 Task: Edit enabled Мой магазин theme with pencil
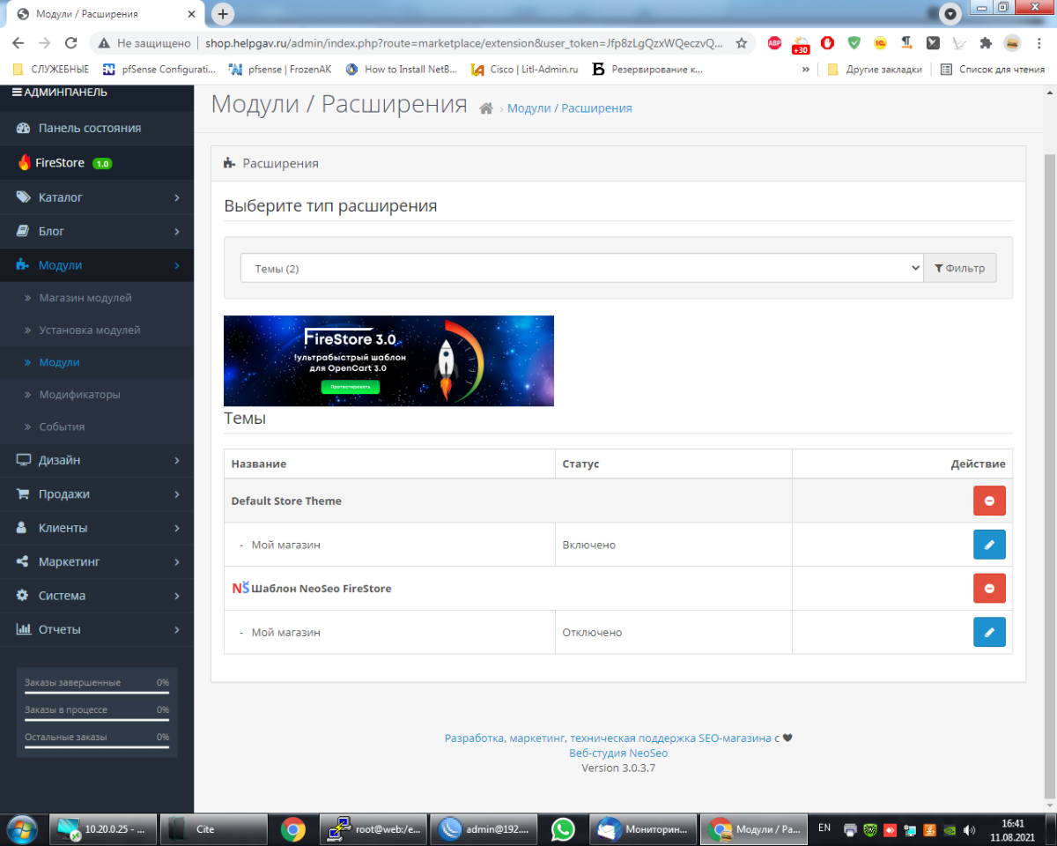[989, 545]
